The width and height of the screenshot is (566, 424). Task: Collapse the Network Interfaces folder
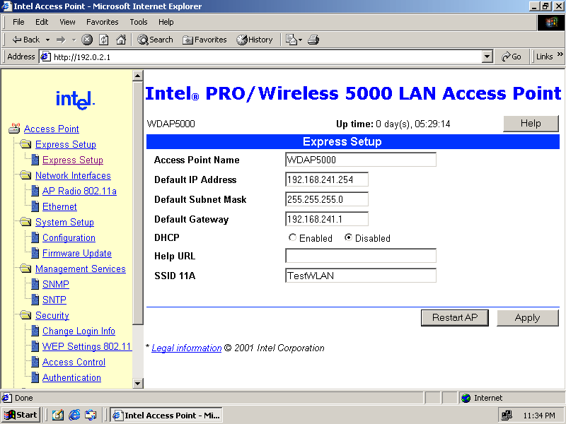pos(26,176)
